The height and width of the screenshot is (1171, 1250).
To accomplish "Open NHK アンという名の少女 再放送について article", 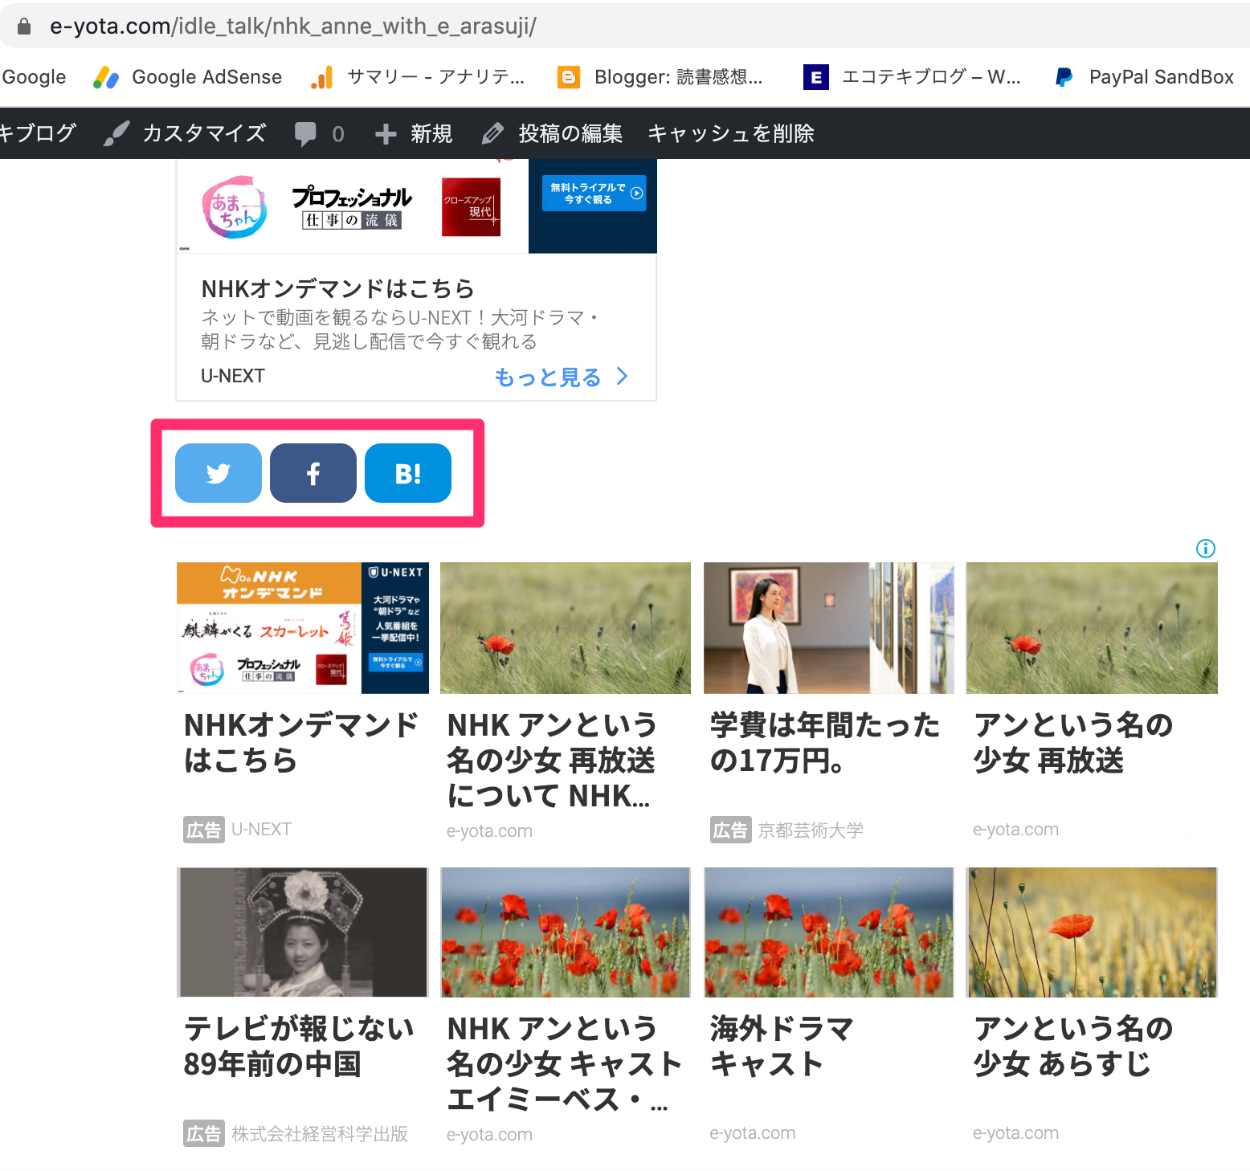I will [x=552, y=760].
